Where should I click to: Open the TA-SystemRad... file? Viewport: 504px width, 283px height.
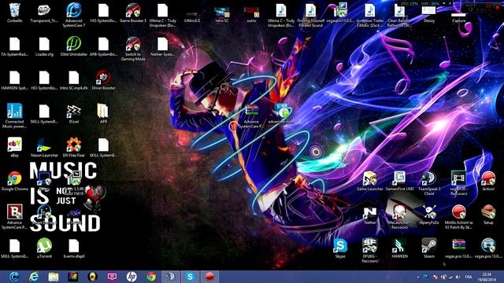coord(14,46)
